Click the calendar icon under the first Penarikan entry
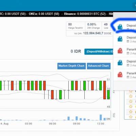This screenshot has height=136, width=136. pos(128,53)
